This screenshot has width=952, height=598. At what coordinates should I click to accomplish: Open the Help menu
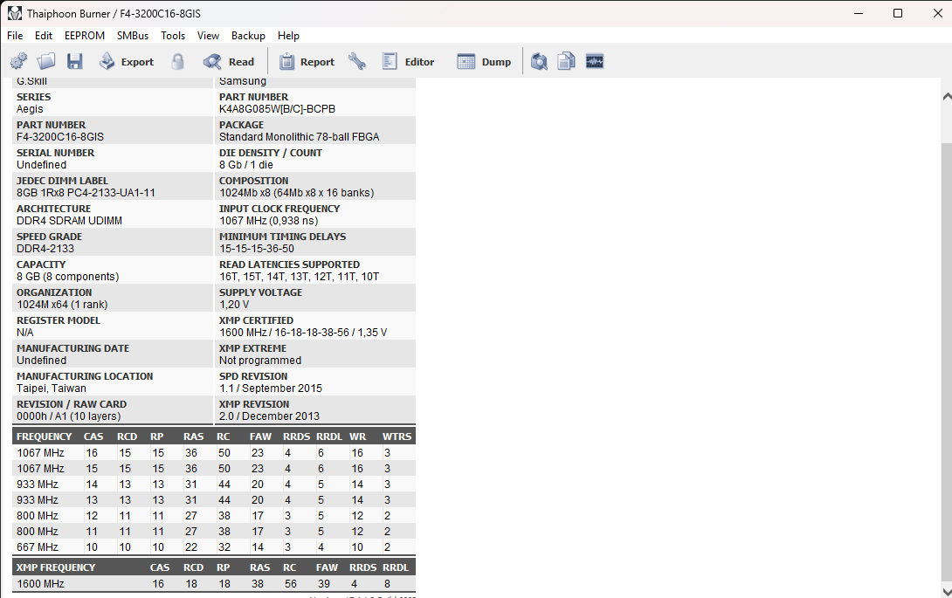click(x=288, y=36)
